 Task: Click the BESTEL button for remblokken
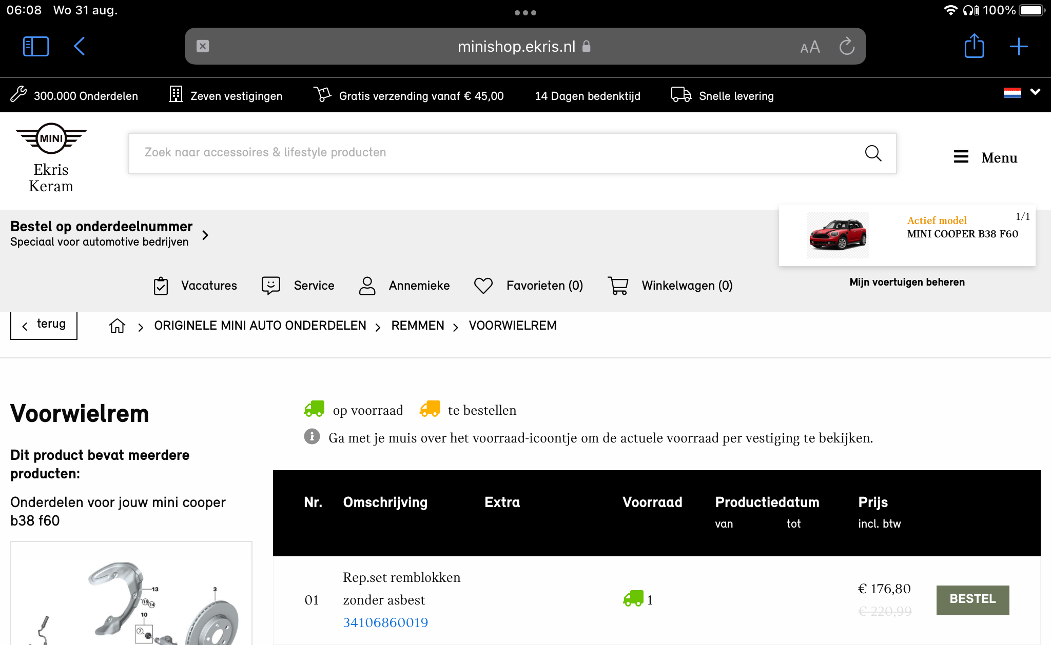(x=972, y=599)
